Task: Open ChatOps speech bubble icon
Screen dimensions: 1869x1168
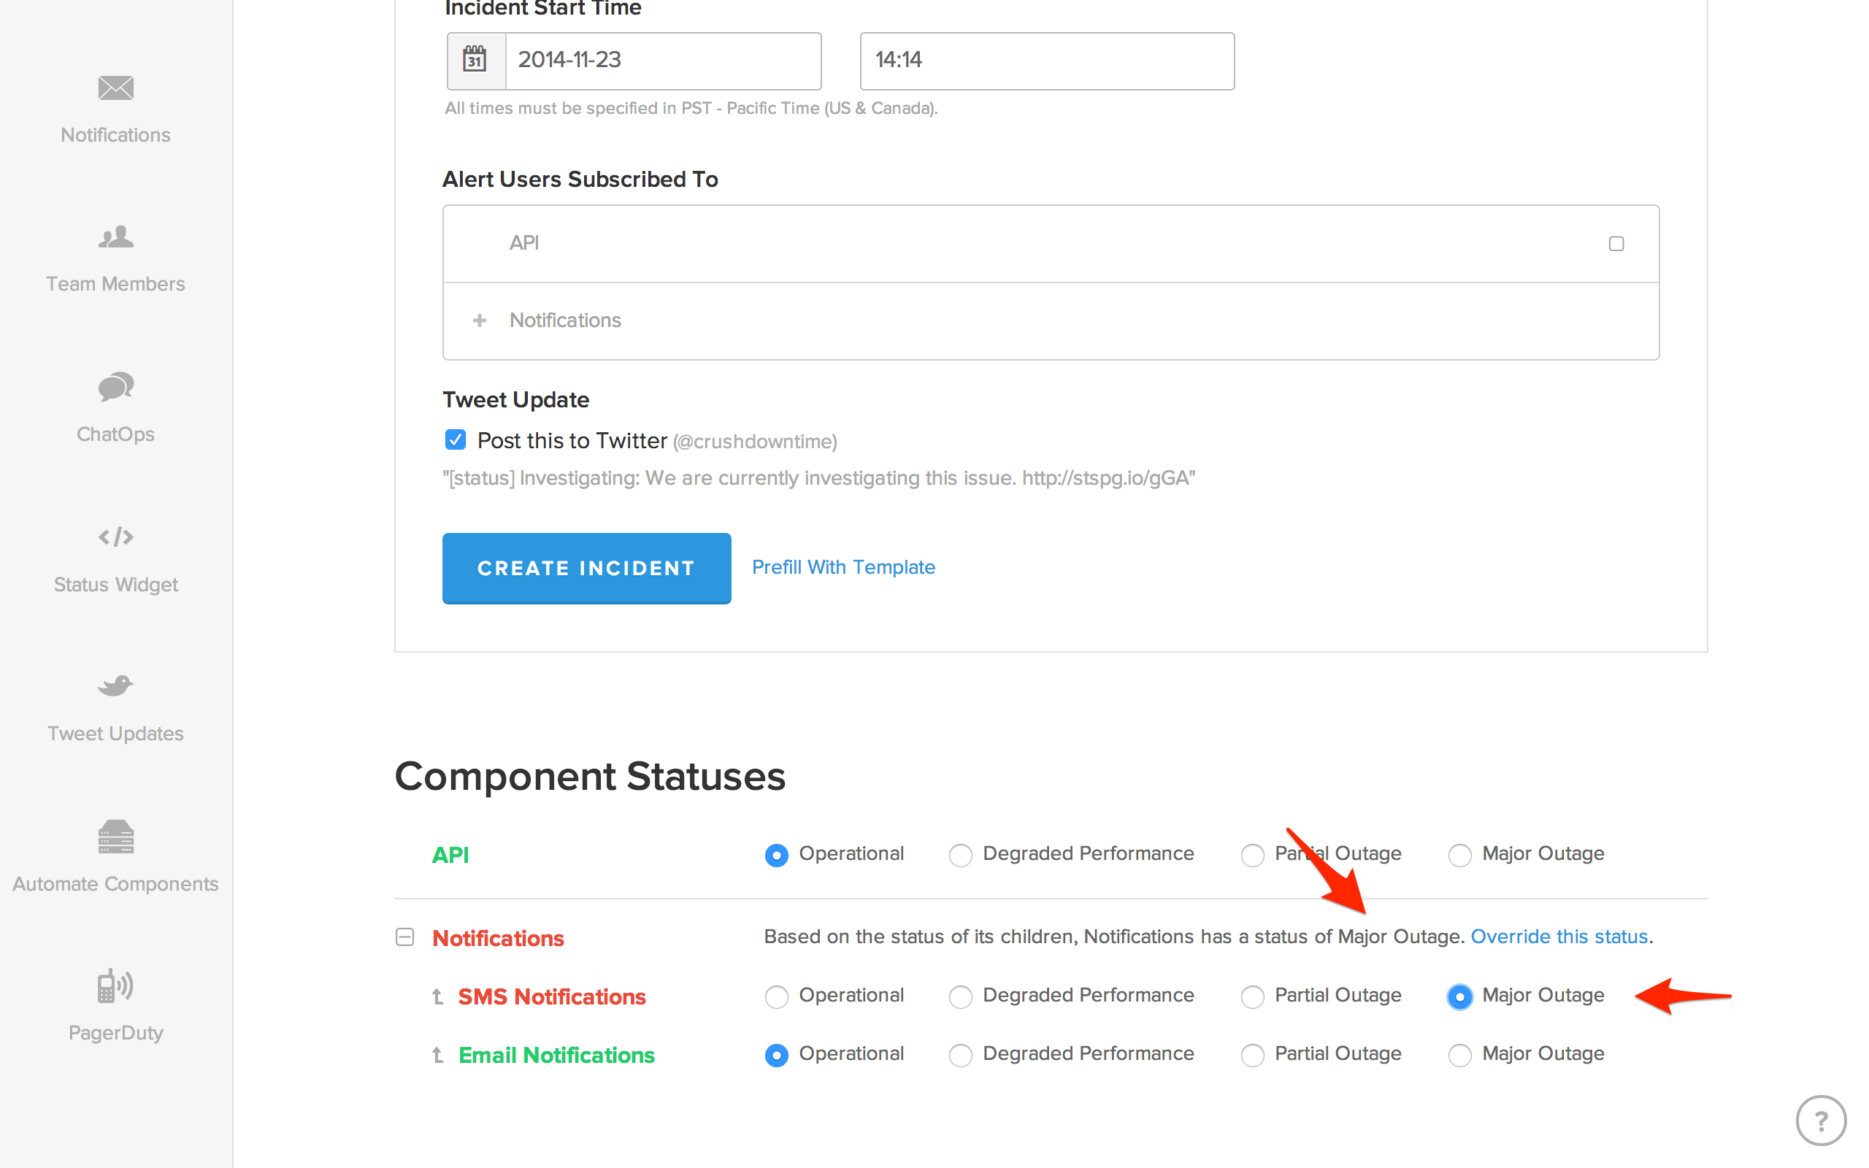Action: tap(116, 386)
